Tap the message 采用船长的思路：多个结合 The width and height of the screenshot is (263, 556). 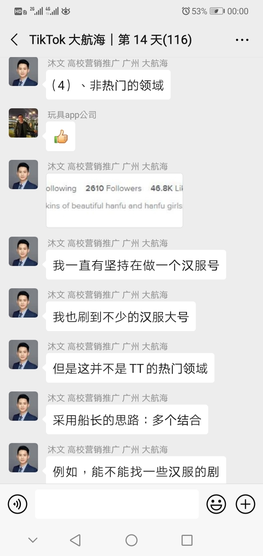click(x=127, y=420)
